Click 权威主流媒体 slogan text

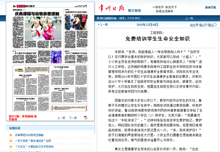point(164,11)
